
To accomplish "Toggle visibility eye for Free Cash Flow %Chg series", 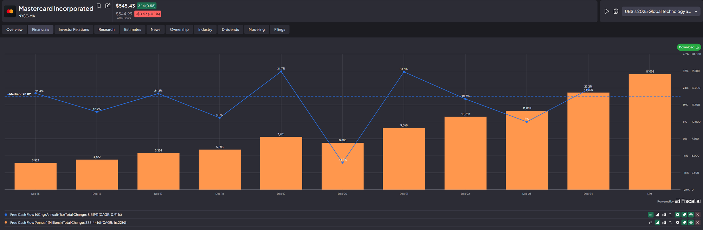I will pos(691,215).
